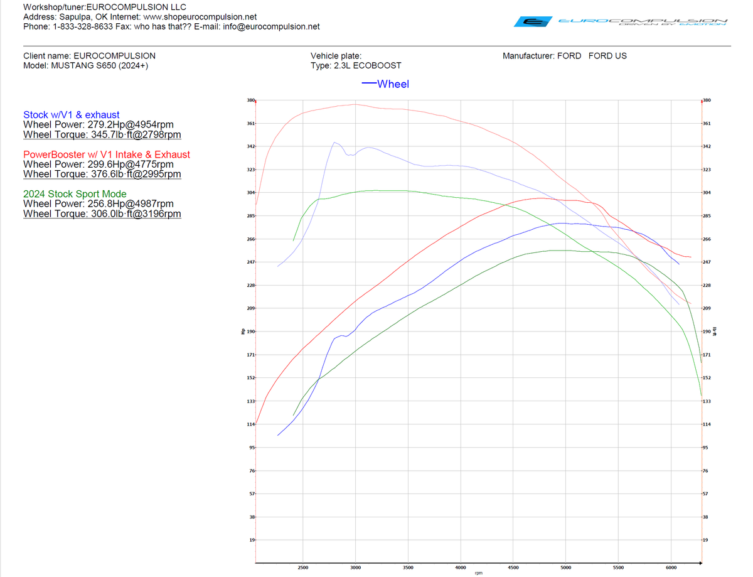Click the info@eurocompulsion.net email address
This screenshot has height=577, width=753.
point(270,27)
